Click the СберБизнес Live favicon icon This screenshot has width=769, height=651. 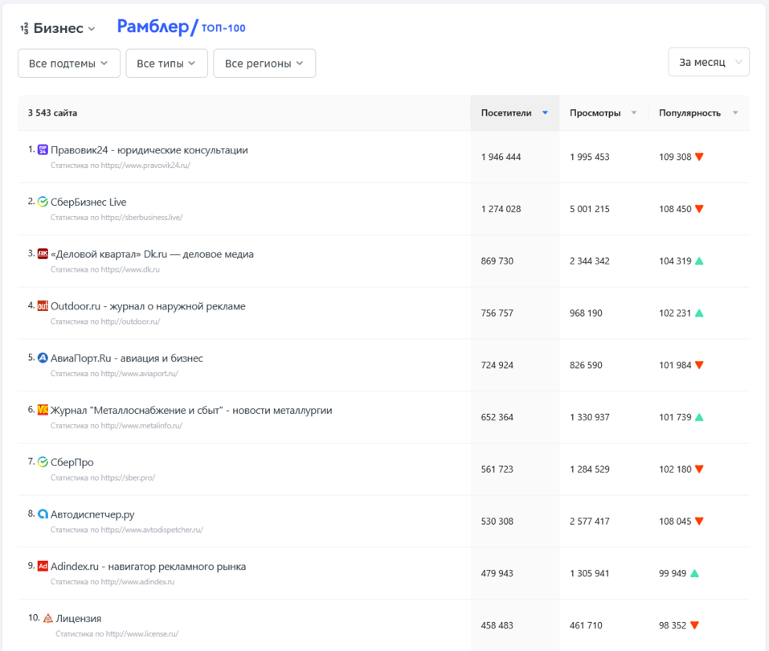43,202
